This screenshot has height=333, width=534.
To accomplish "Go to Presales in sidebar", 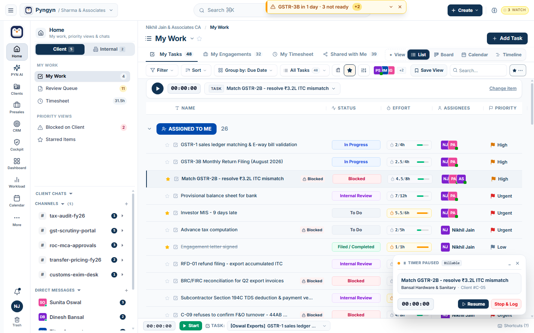I will coord(17,107).
